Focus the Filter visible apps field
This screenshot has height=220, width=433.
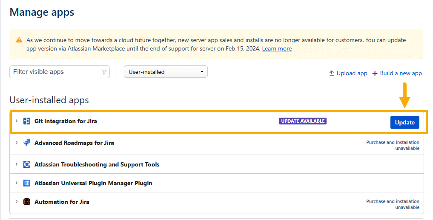55,72
